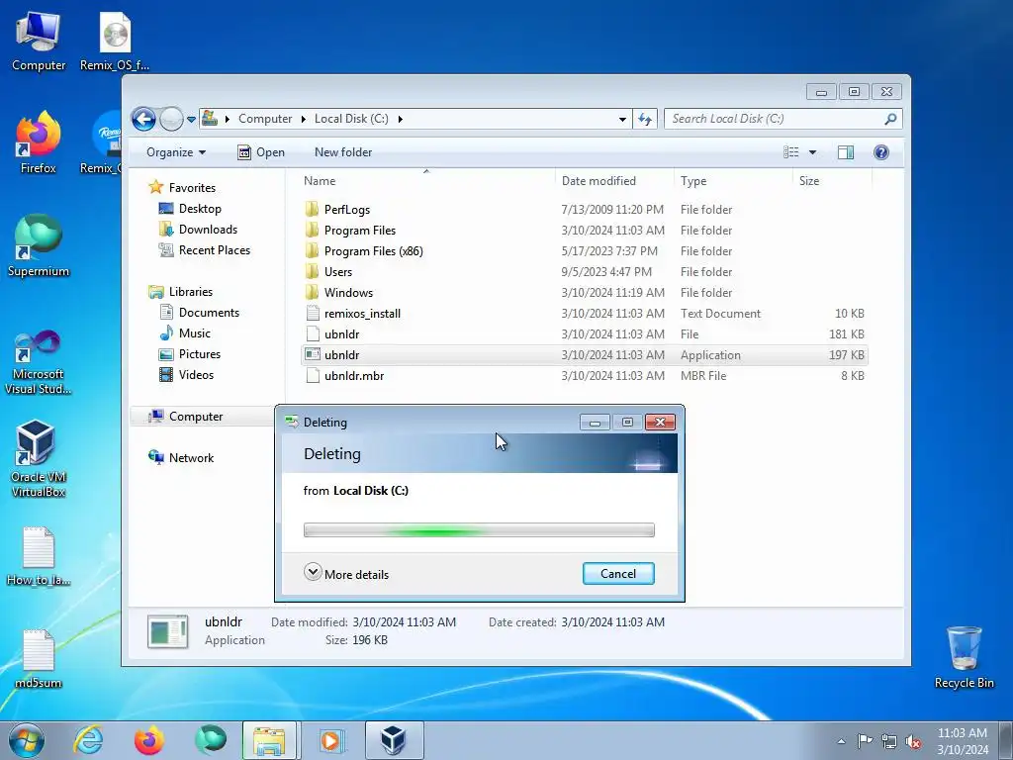Open the Windows Start menu orb
The height and width of the screenshot is (760, 1013).
tap(26, 740)
